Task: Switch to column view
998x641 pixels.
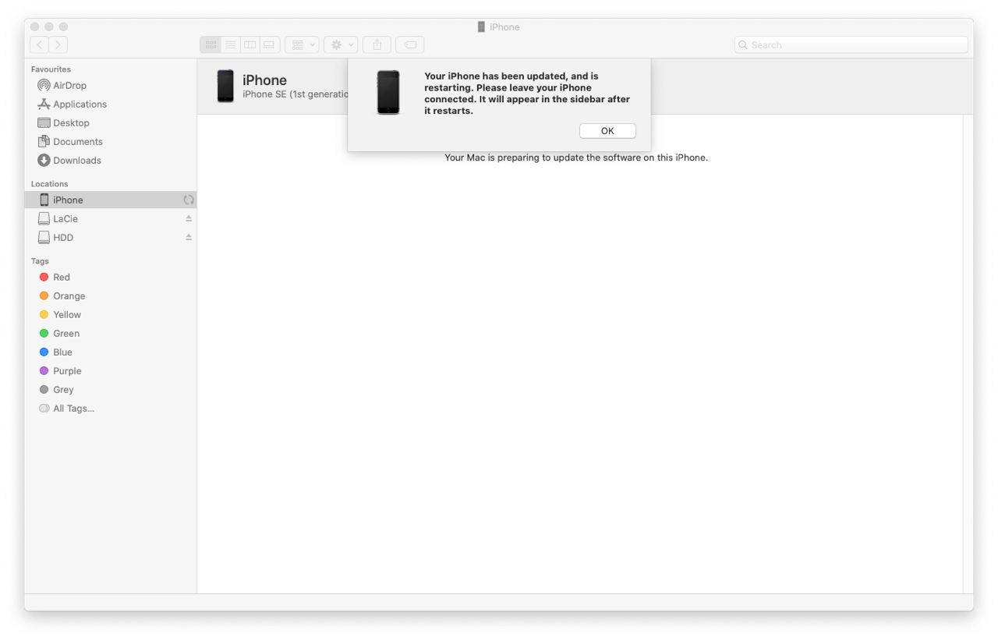Action: pyautogui.click(x=249, y=44)
